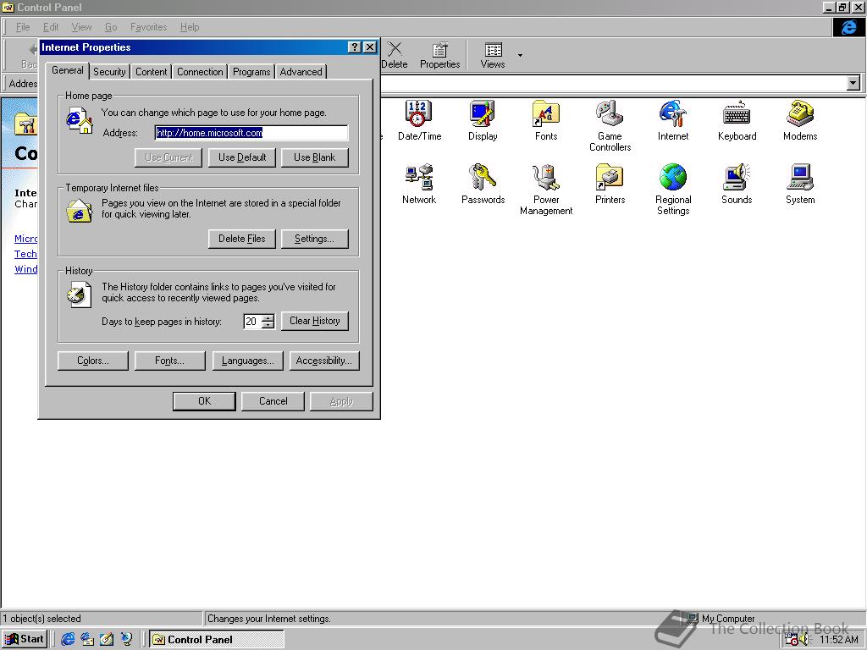
Task: Click the Sounds icon
Action: 737,178
